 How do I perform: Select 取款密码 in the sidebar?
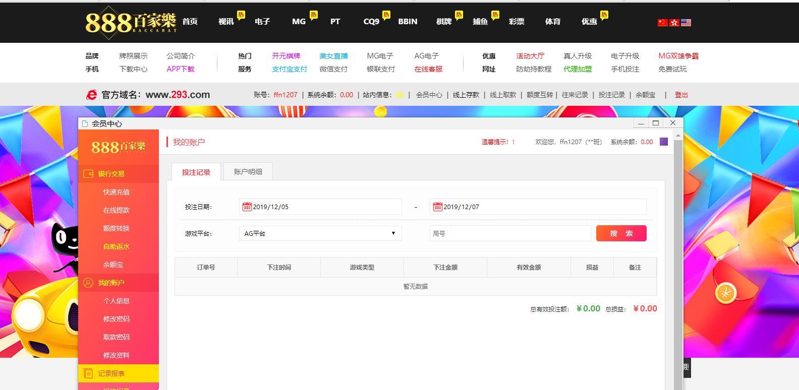[117, 337]
